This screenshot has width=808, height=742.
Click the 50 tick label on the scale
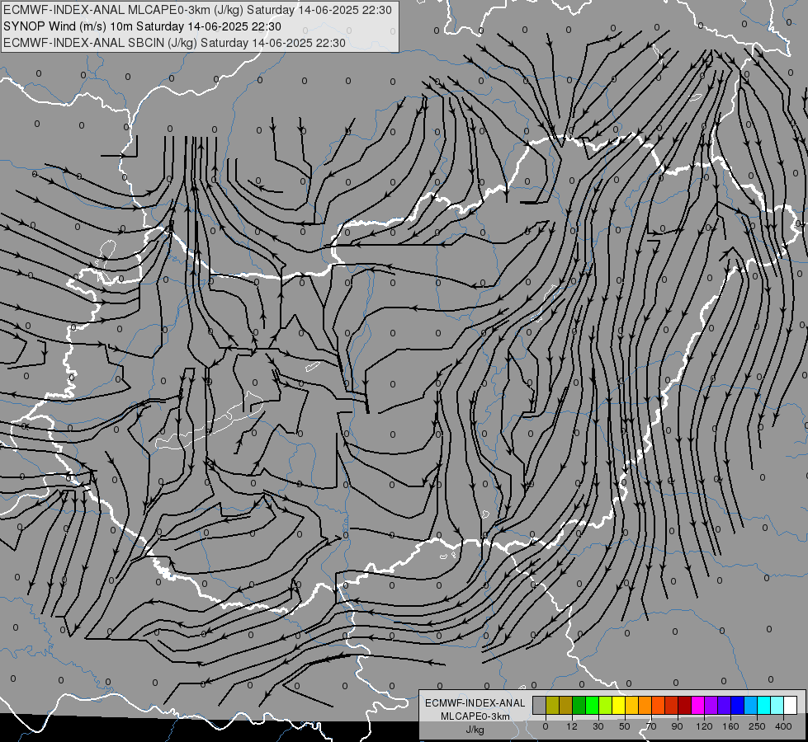[x=625, y=726]
